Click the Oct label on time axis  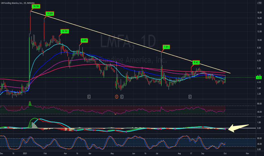pyautogui.click(x=225, y=153)
